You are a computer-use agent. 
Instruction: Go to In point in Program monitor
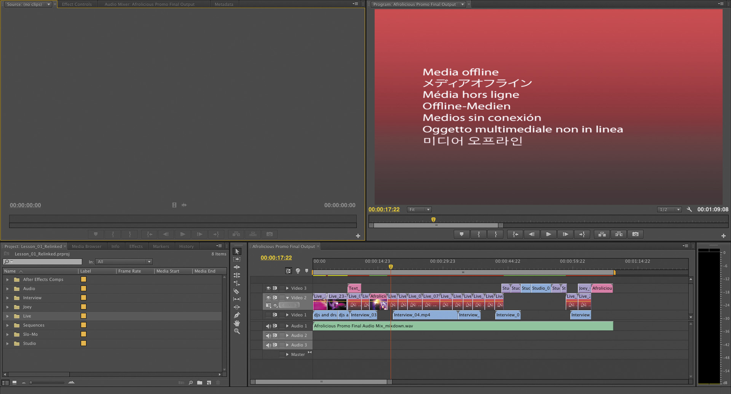pyautogui.click(x=515, y=234)
